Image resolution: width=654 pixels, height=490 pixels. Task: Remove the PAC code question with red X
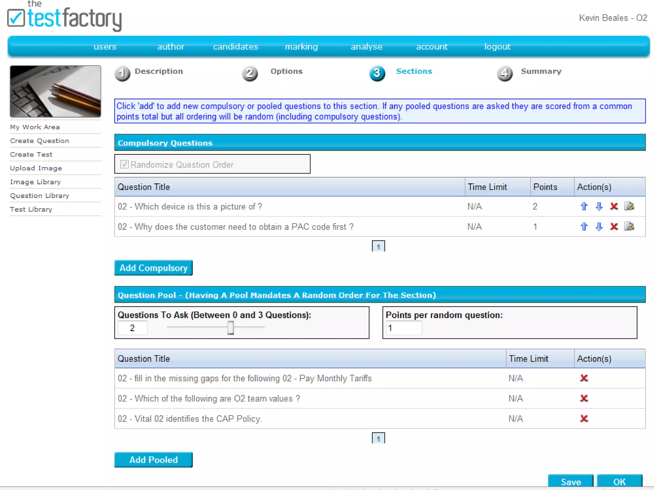614,226
